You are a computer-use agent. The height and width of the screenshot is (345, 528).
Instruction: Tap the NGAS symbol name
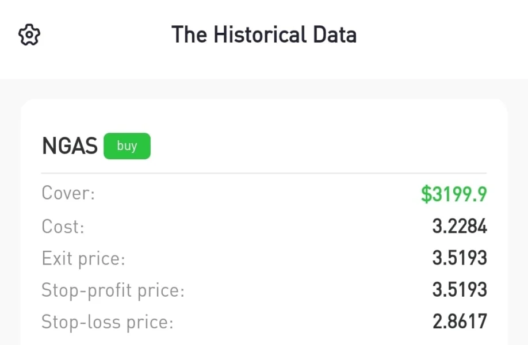(70, 147)
